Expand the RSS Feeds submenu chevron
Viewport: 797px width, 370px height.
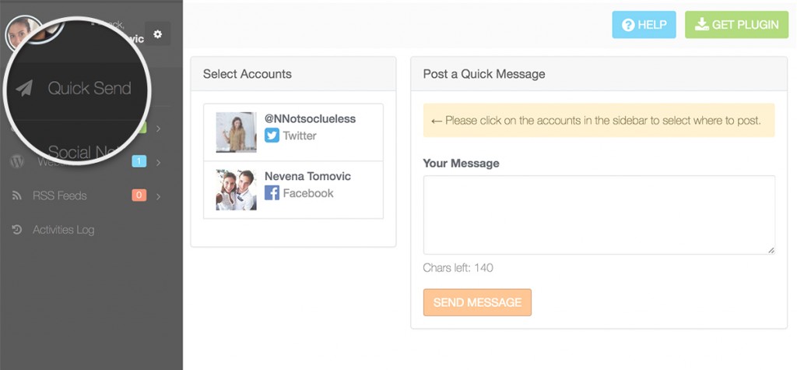(x=159, y=196)
